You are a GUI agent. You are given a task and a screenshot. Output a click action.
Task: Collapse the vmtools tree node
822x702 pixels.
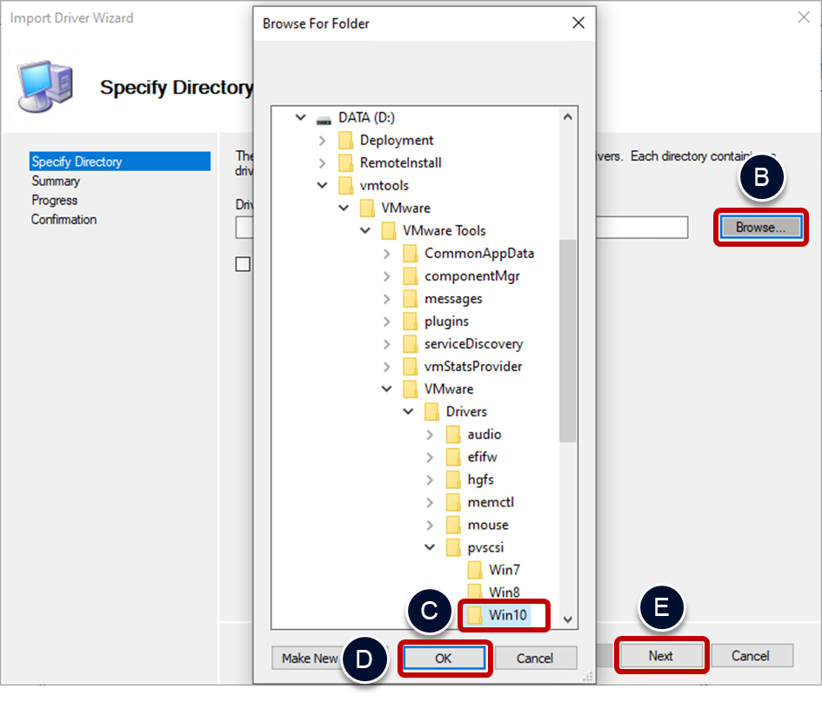point(323,186)
